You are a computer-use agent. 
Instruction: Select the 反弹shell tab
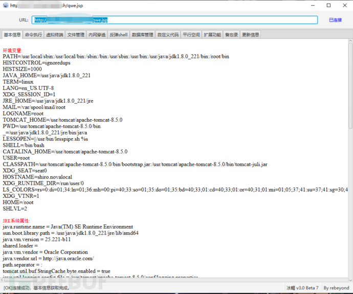click(x=118, y=35)
